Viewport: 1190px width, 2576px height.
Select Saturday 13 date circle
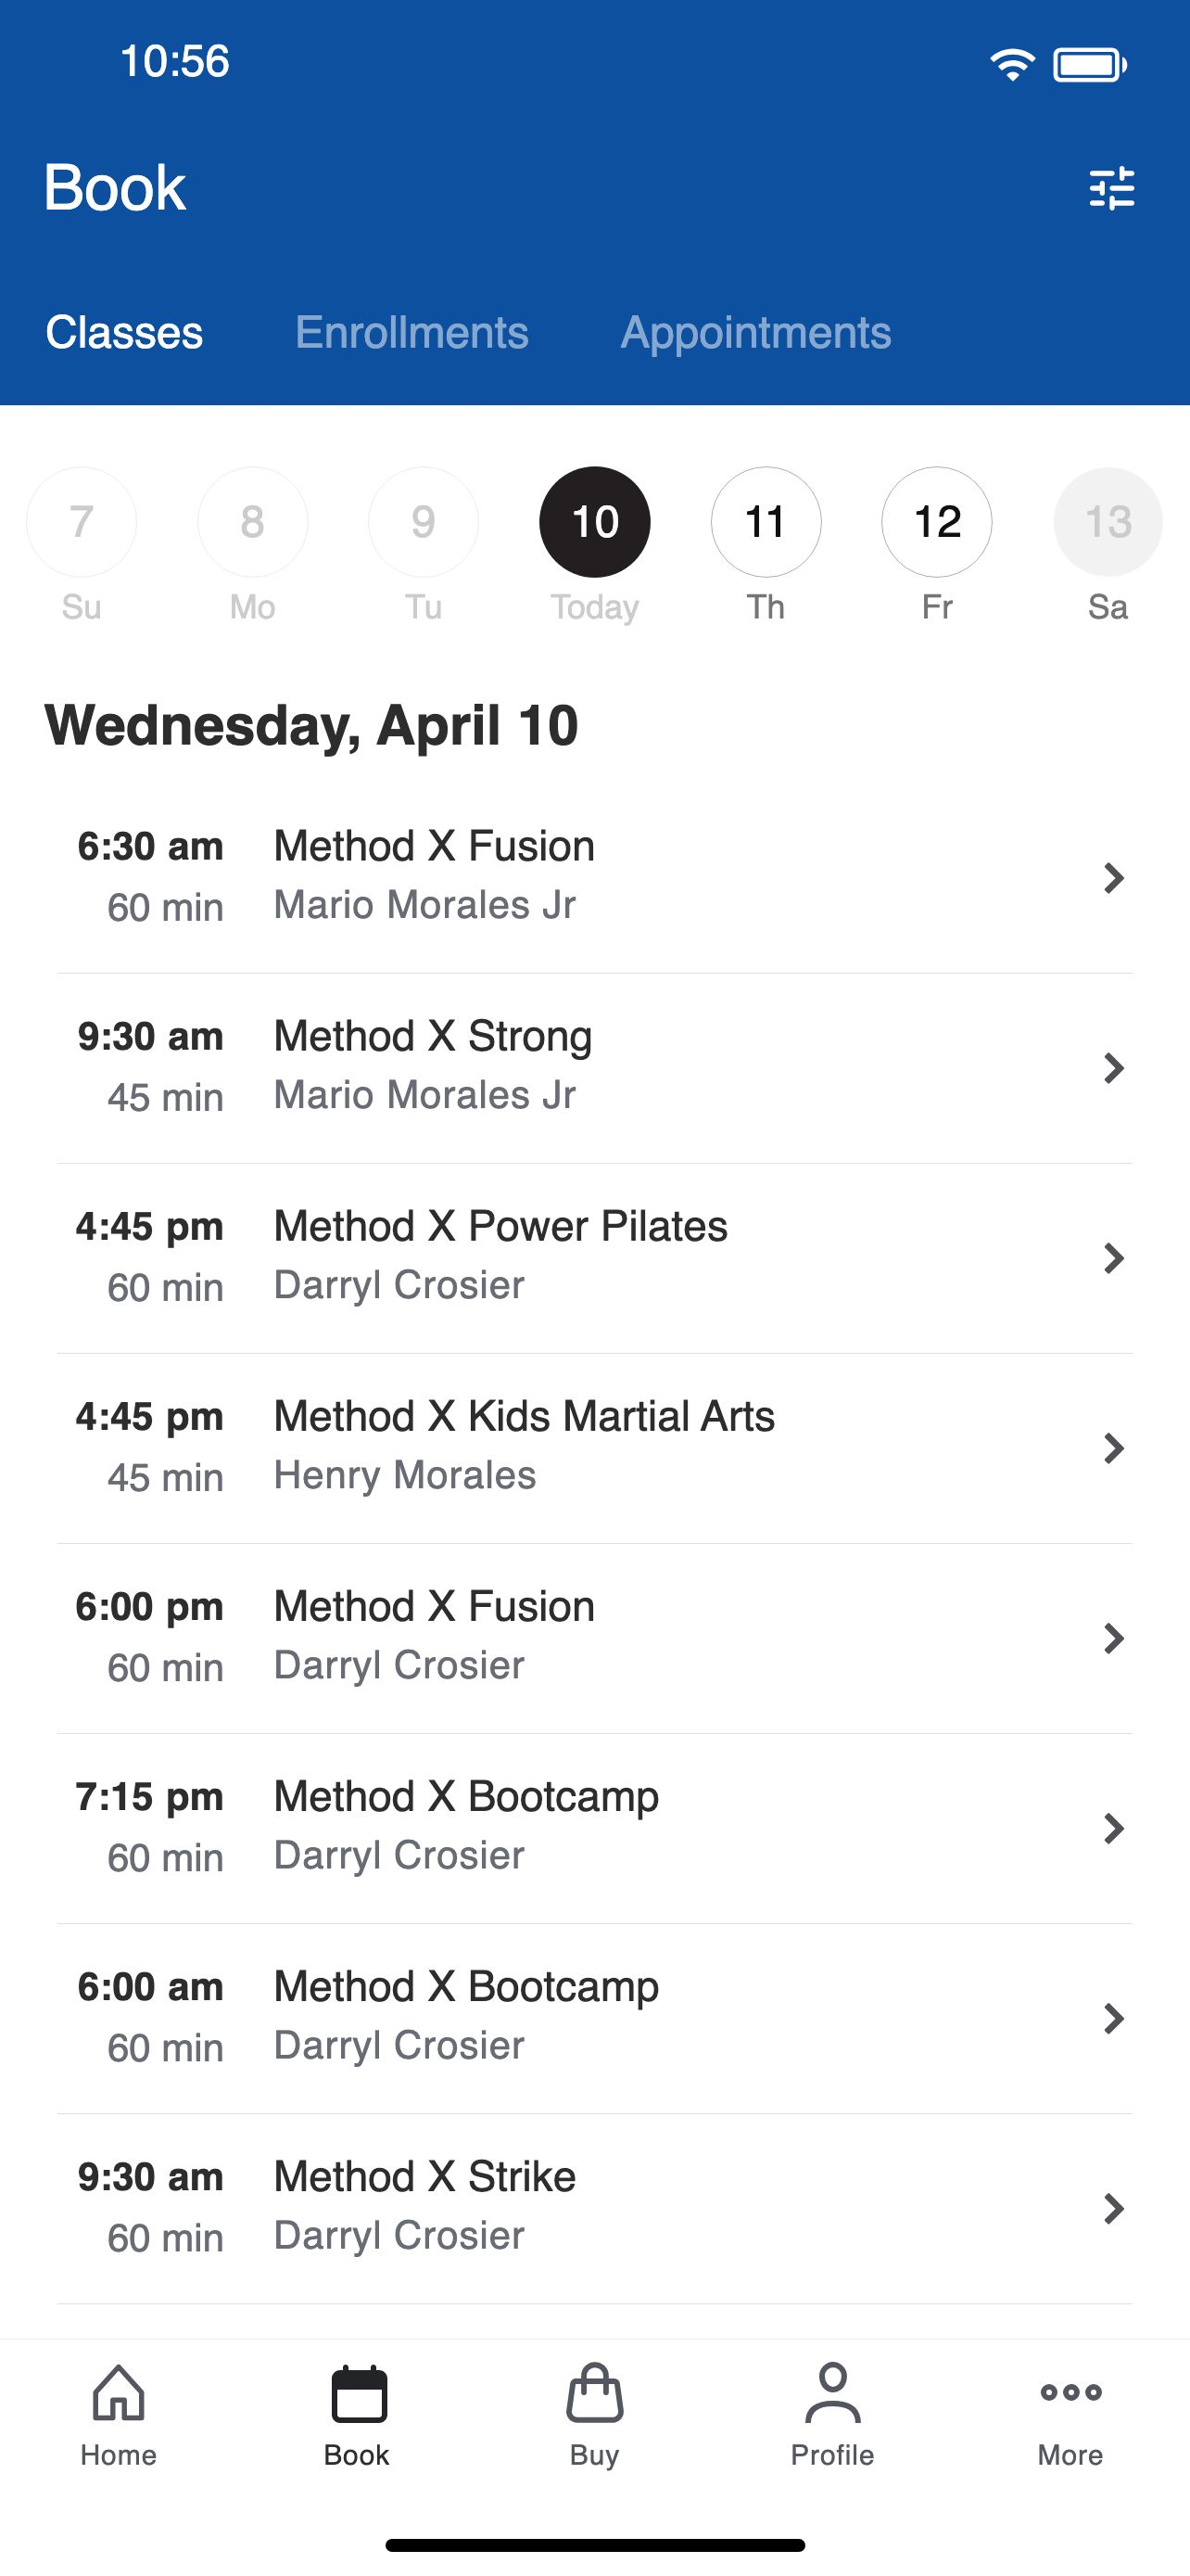point(1108,522)
